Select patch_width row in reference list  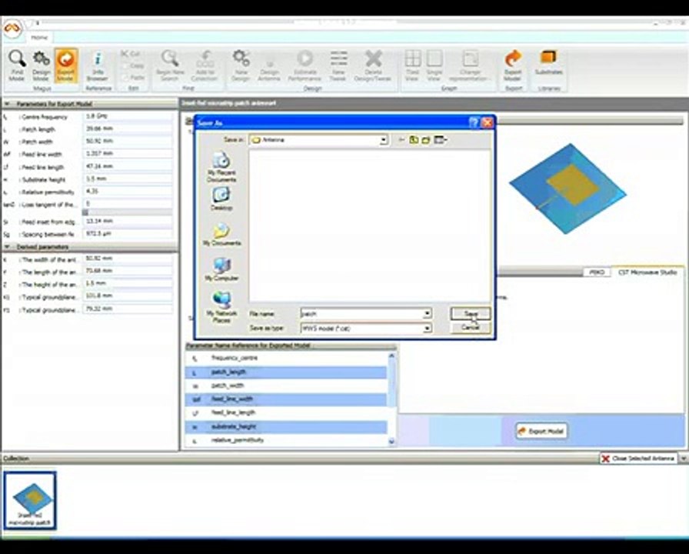pos(286,385)
